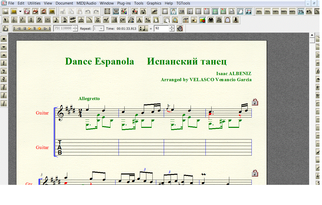The width and height of the screenshot is (322, 205).
Task: Open the MIDI/Audio menu
Action: 86,3
